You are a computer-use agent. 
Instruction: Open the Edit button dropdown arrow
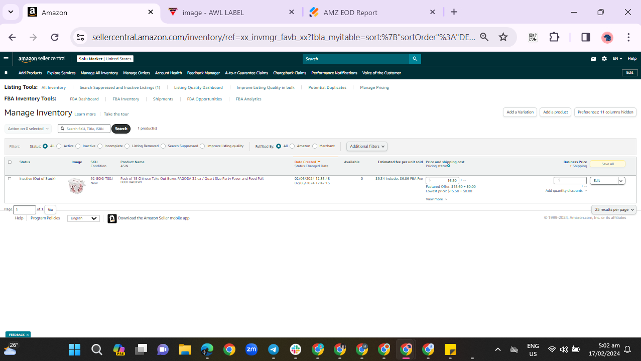pyautogui.click(x=621, y=181)
